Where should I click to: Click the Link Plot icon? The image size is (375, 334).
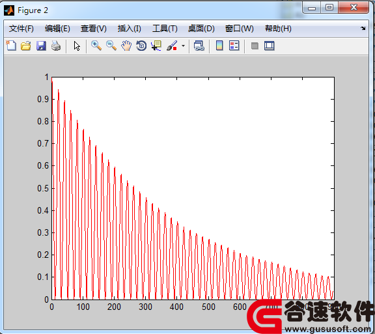tap(199, 46)
